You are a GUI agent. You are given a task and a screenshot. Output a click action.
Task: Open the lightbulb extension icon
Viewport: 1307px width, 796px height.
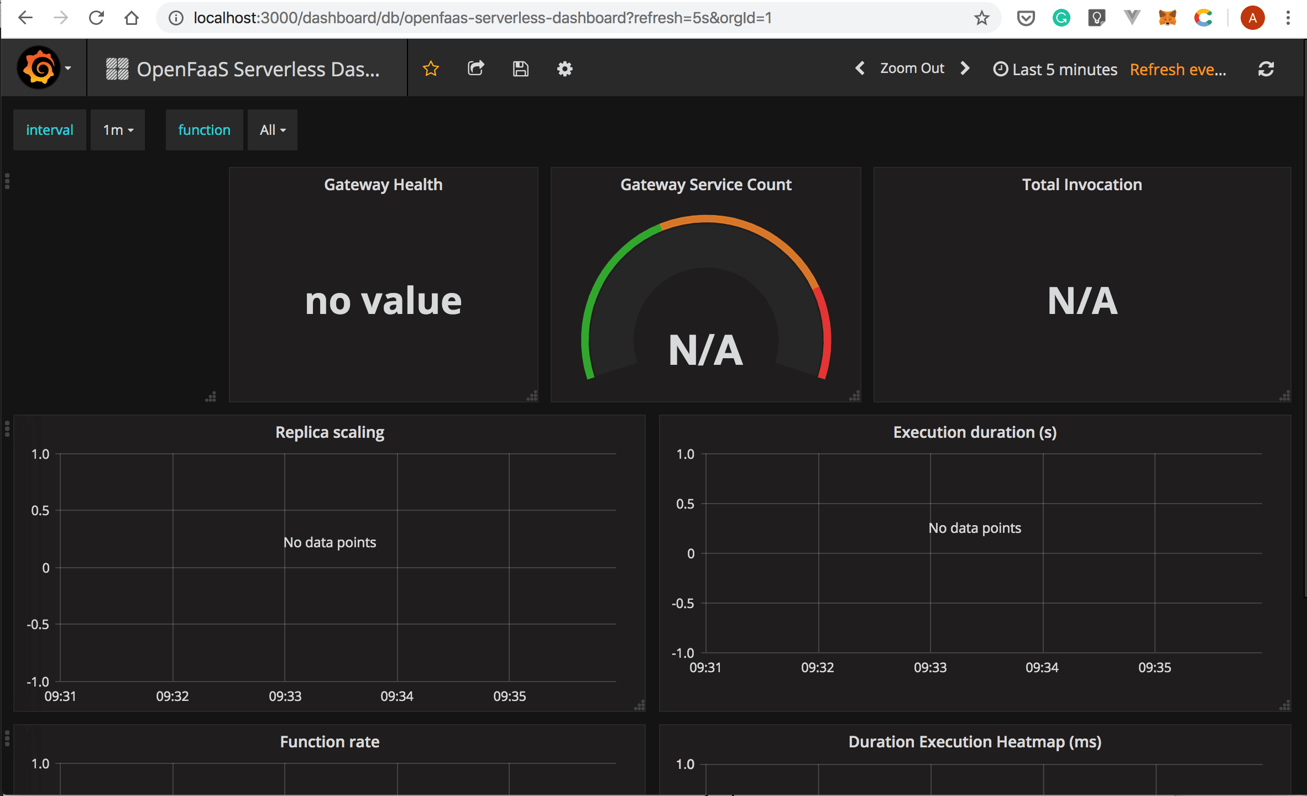pos(1096,18)
